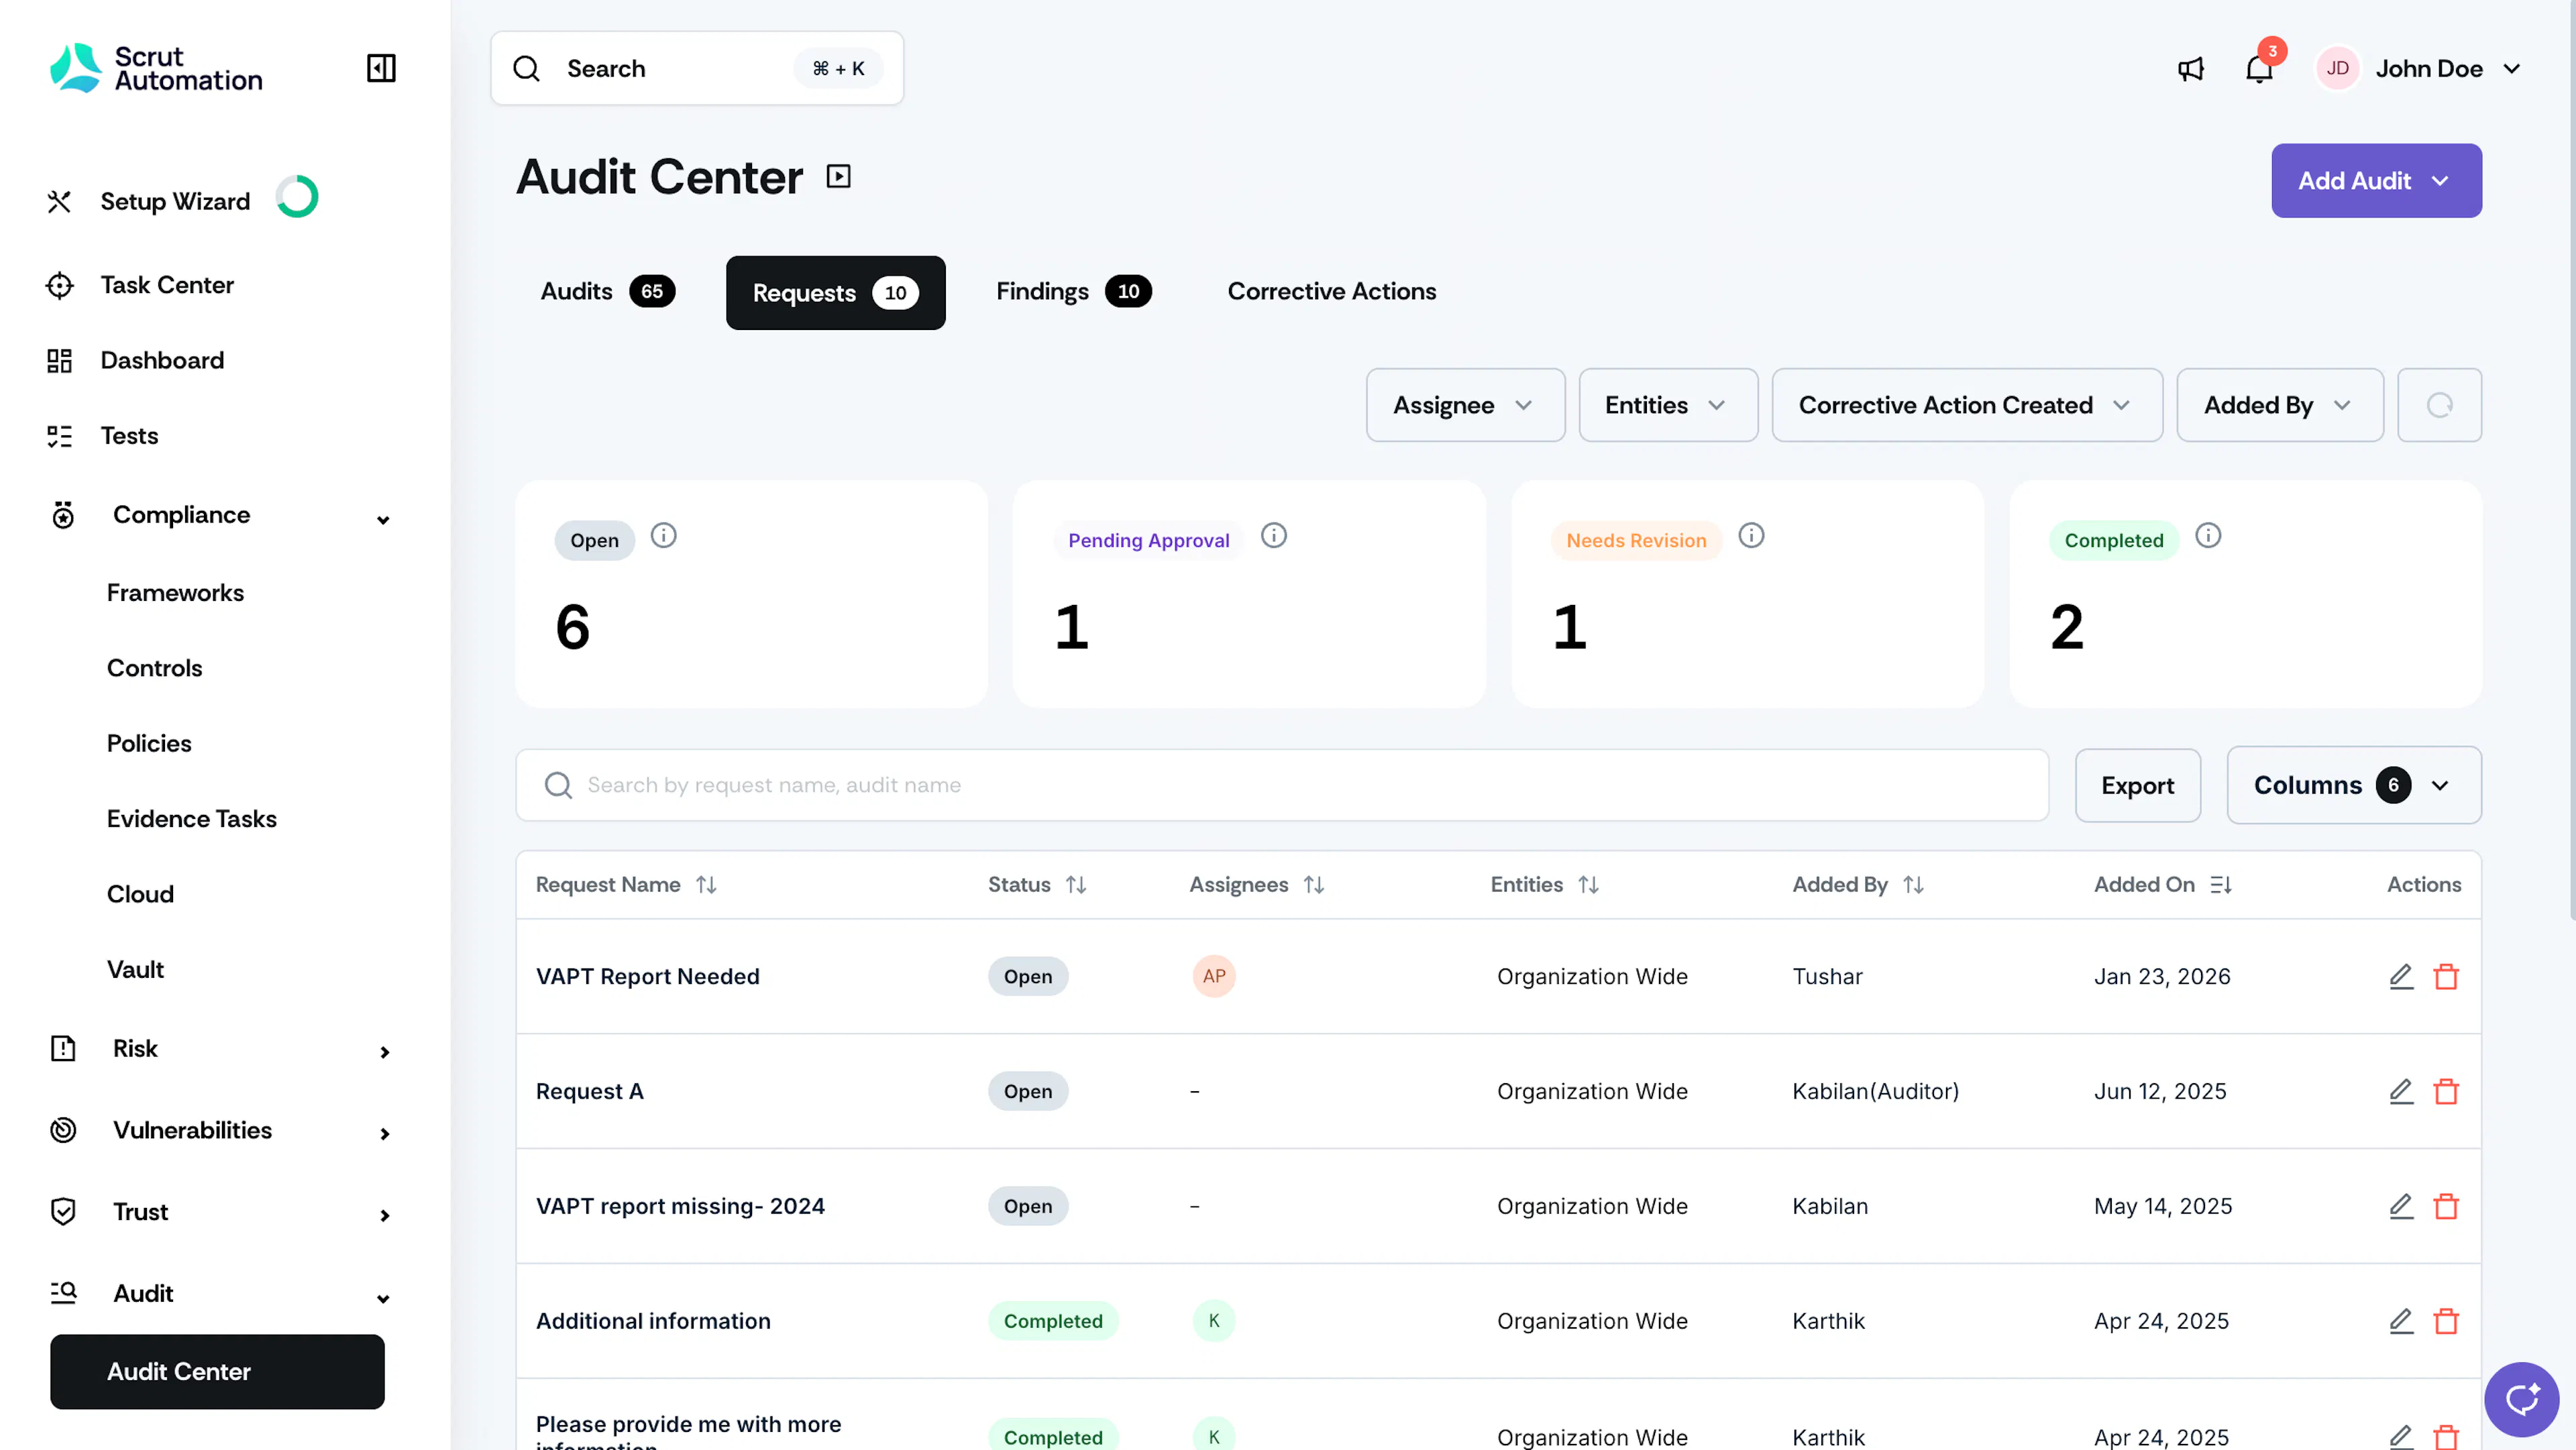Open the Columns selector dropdown
Image resolution: width=2576 pixels, height=1450 pixels.
2353,785
